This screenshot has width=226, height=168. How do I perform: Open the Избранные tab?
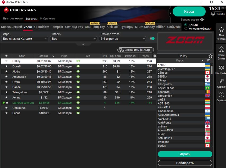(48, 19)
